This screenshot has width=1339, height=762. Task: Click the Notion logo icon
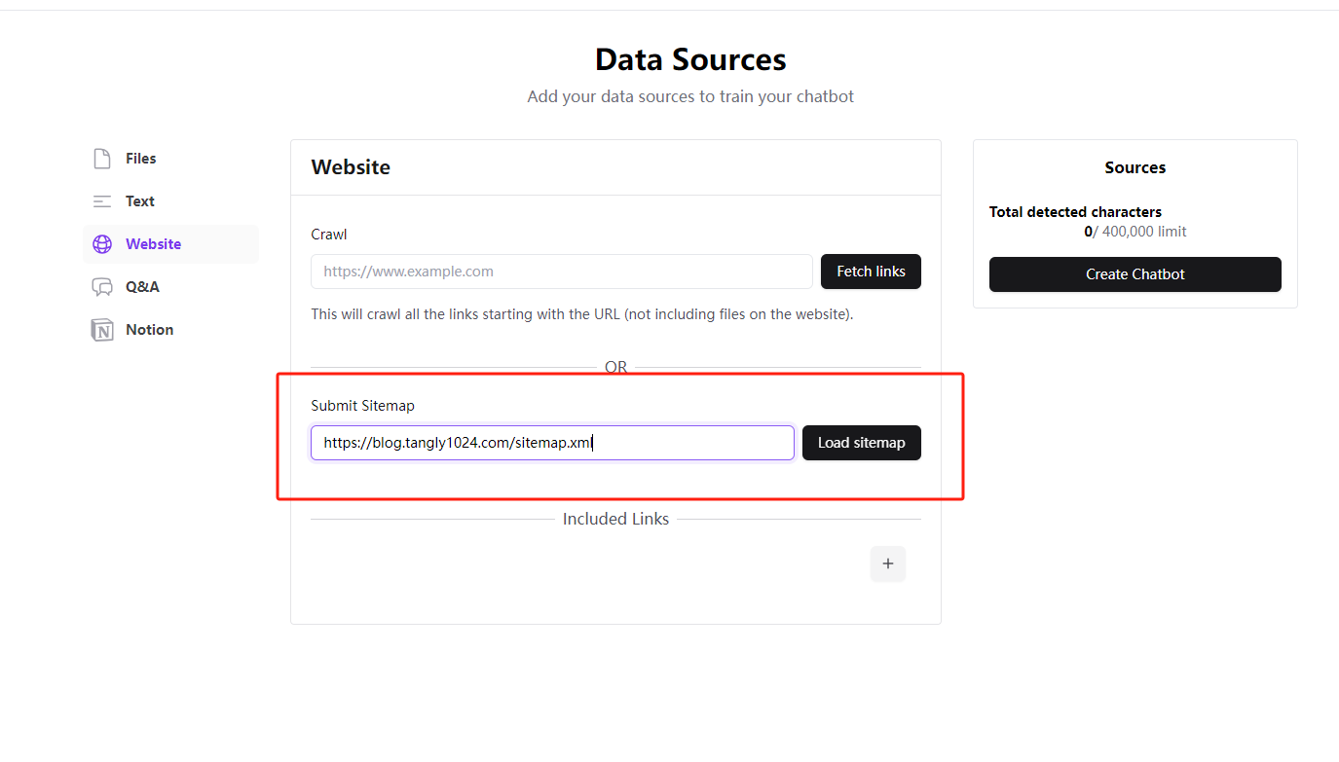point(102,330)
